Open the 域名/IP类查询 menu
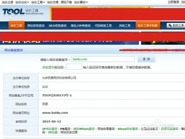This screenshot has height=139, width=185. [81, 26]
